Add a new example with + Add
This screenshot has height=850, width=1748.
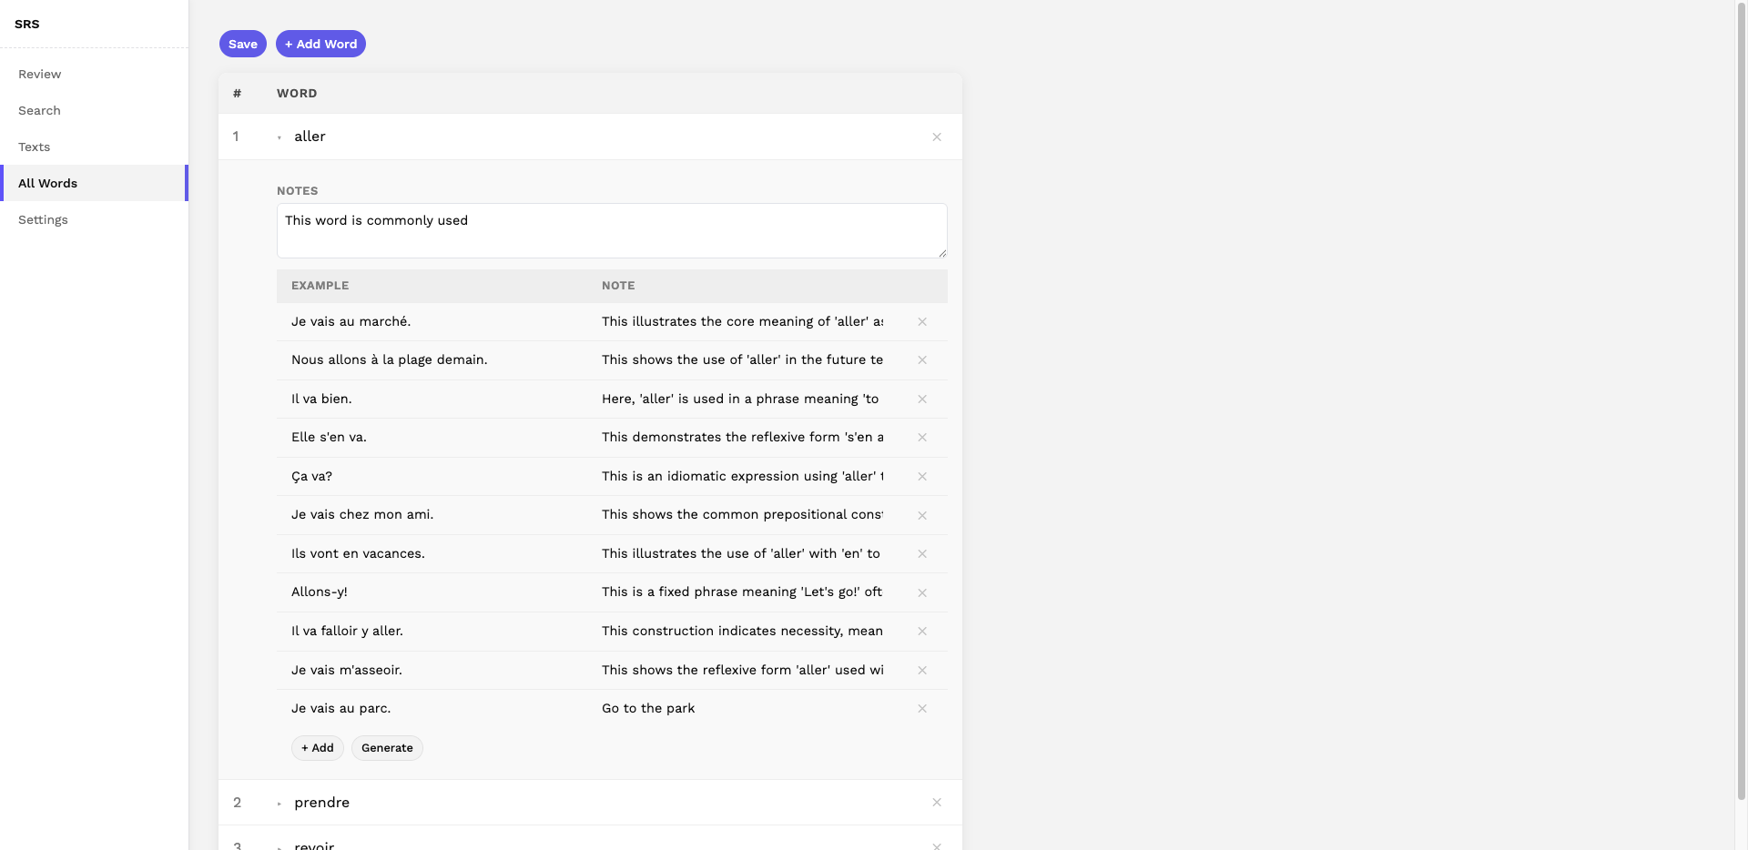[318, 748]
